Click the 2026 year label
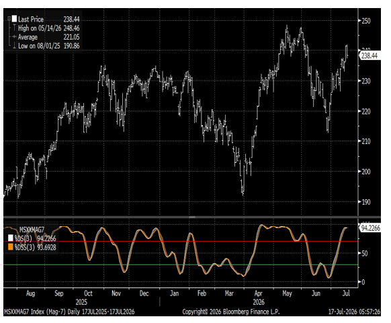391x323 pixels. [259, 302]
